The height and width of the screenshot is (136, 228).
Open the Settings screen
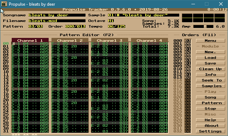coord(210,131)
